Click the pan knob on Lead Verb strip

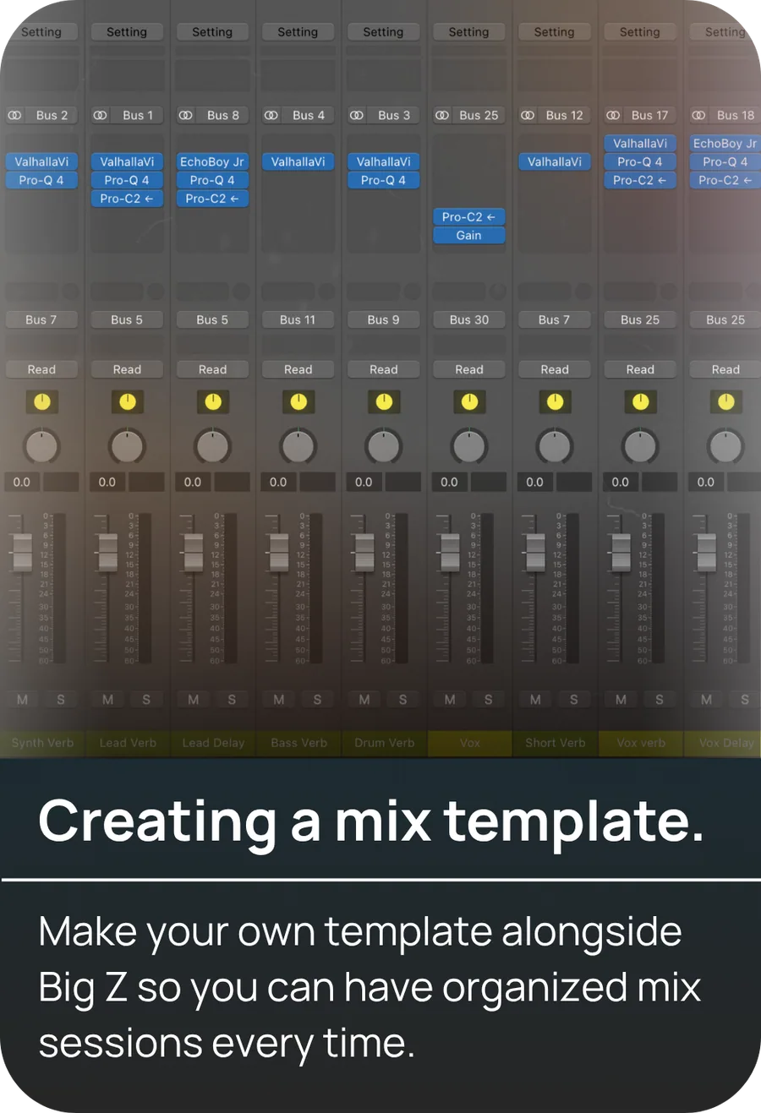[x=127, y=446]
